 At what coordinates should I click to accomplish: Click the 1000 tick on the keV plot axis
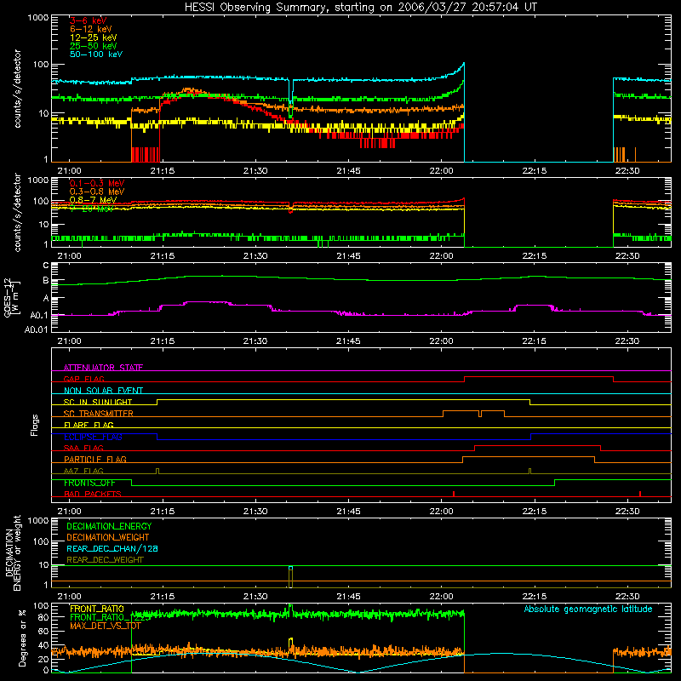coord(37,18)
